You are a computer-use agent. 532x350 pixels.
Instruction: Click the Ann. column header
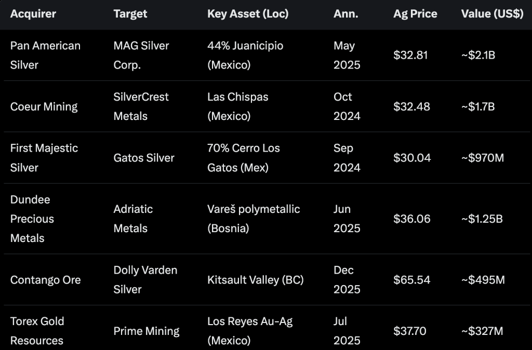346,14
